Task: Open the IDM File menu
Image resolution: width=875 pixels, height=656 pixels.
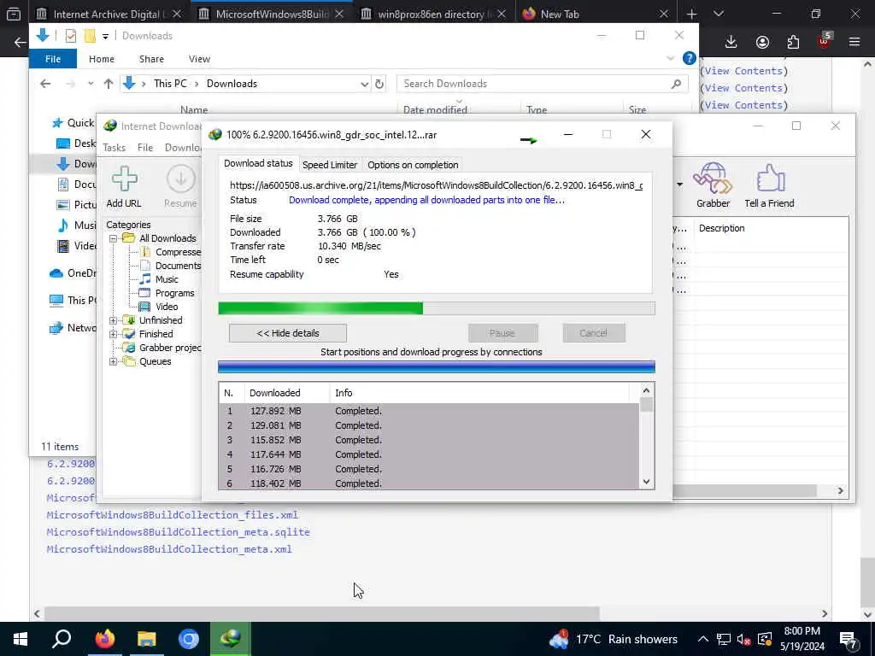Action: 145,147
